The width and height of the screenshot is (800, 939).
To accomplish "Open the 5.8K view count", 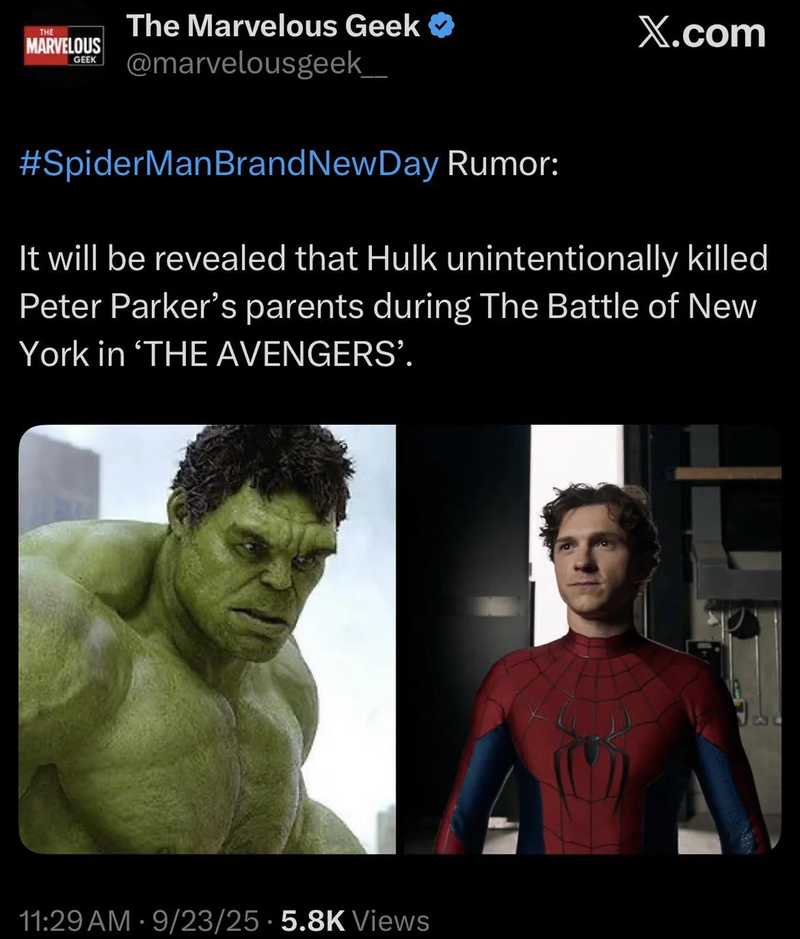I will (313, 920).
